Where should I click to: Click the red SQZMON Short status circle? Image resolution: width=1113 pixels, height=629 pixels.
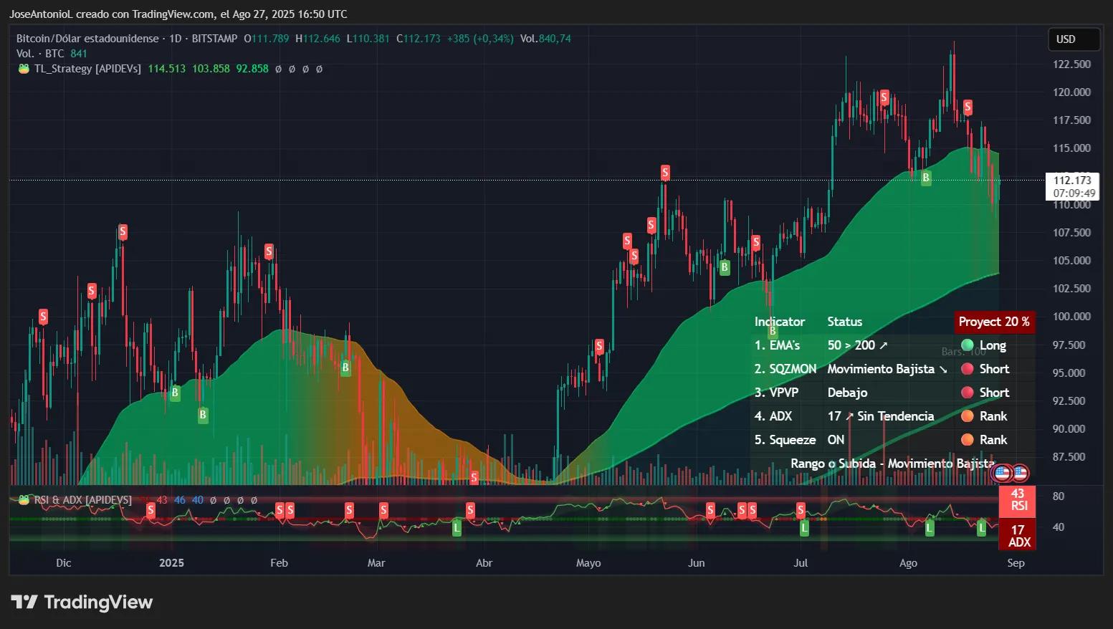(x=967, y=369)
